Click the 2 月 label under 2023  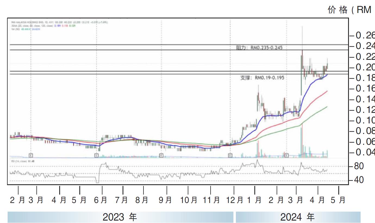(x=18, y=200)
